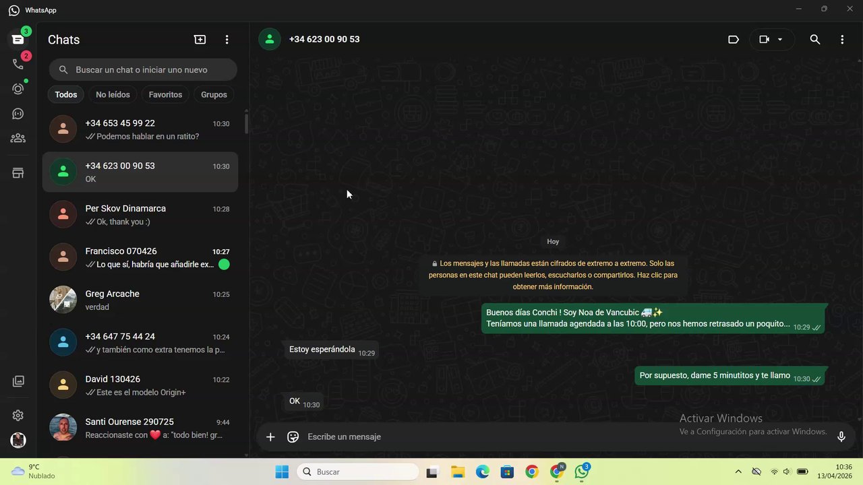863x485 pixels.
Task: Click the chat list scrollbar
Action: [246, 123]
